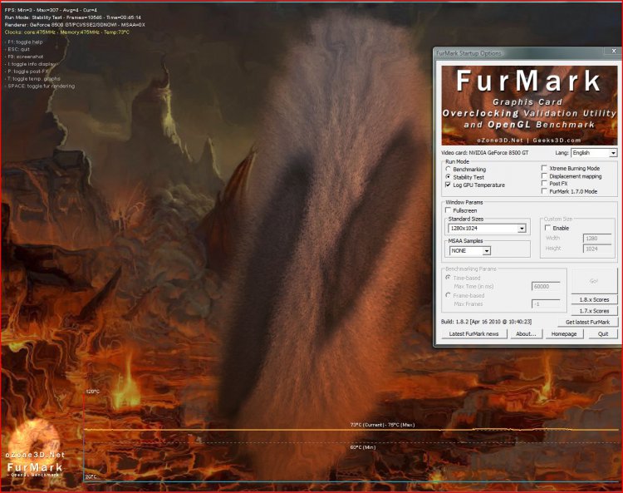Click the Quit button

(603, 333)
